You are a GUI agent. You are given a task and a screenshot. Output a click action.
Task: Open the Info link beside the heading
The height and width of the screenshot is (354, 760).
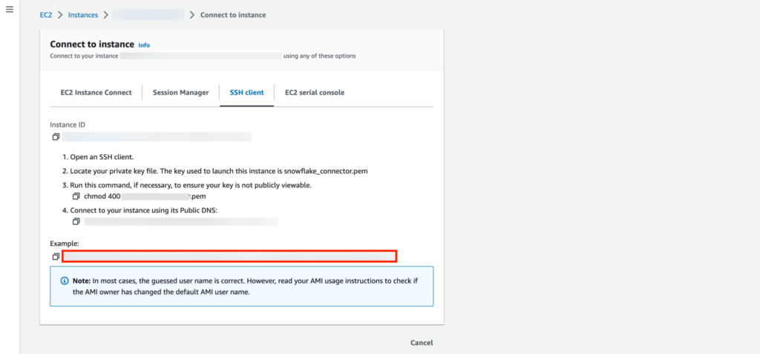click(x=144, y=45)
